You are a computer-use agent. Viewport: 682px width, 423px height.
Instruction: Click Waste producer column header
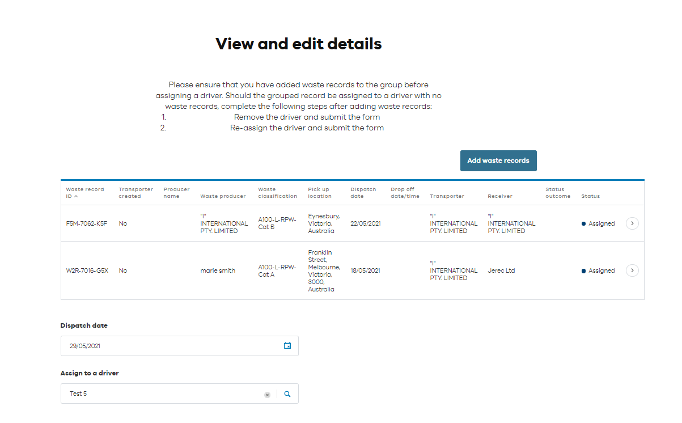tap(223, 196)
